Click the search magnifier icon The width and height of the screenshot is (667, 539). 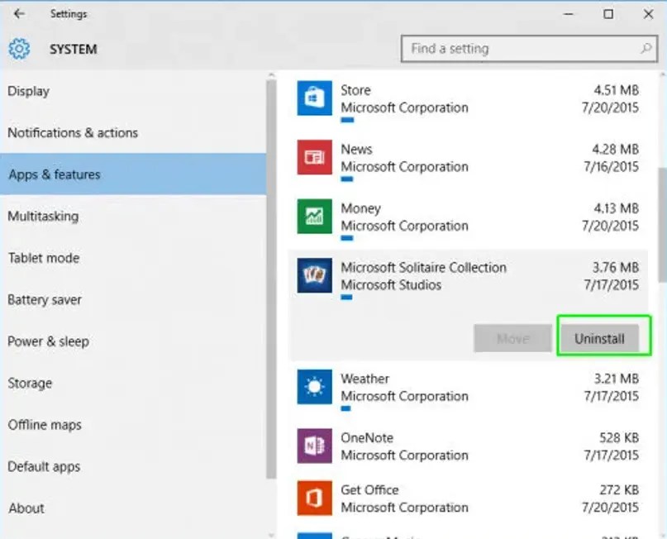click(x=646, y=49)
